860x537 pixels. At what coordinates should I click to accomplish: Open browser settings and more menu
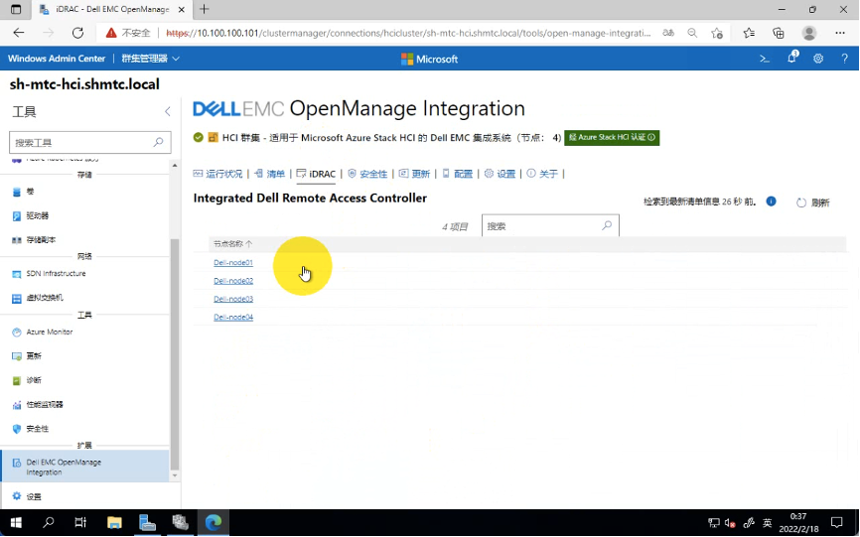[840, 33]
